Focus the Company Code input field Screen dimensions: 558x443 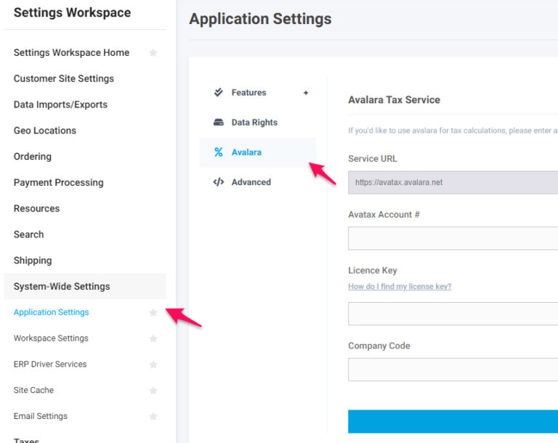click(453, 370)
